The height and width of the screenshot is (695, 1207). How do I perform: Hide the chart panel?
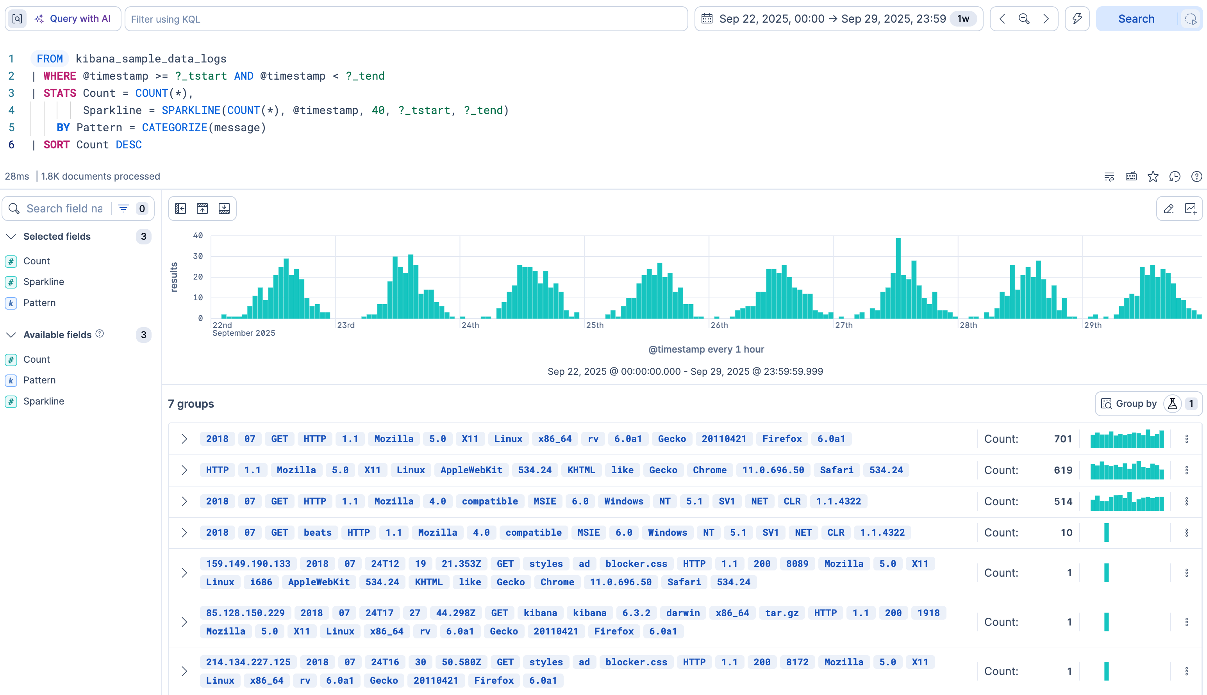(202, 208)
